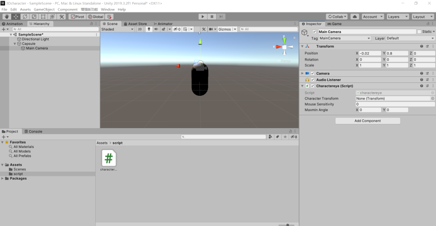Open the Account dropdown
This screenshot has width=436, height=226.
click(x=373, y=17)
